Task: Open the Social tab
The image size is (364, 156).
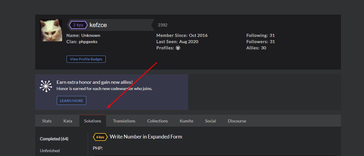Action: tap(211, 121)
